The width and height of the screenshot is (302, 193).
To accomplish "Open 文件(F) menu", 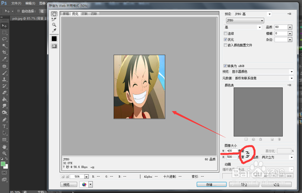I will coord(16,3).
